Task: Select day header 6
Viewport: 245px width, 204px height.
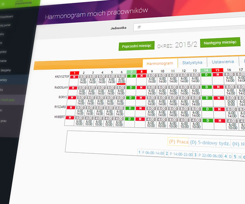Action: coord(122,72)
